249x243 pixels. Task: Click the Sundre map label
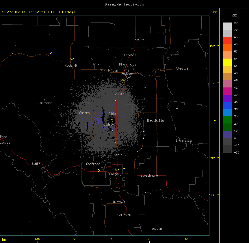point(84,113)
